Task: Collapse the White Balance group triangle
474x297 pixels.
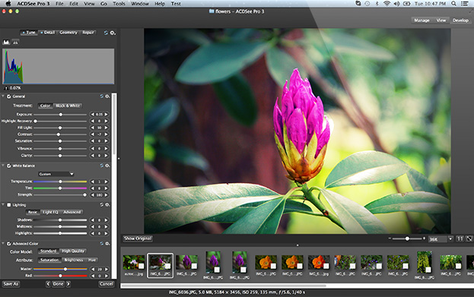Action: pyautogui.click(x=3, y=166)
